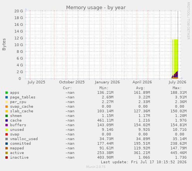Click the 'apps' legend label
This screenshot has height=171, width=192.
[x=15, y=93]
